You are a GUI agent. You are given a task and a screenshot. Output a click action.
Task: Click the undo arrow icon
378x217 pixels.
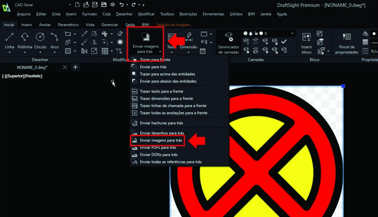tap(122, 5)
